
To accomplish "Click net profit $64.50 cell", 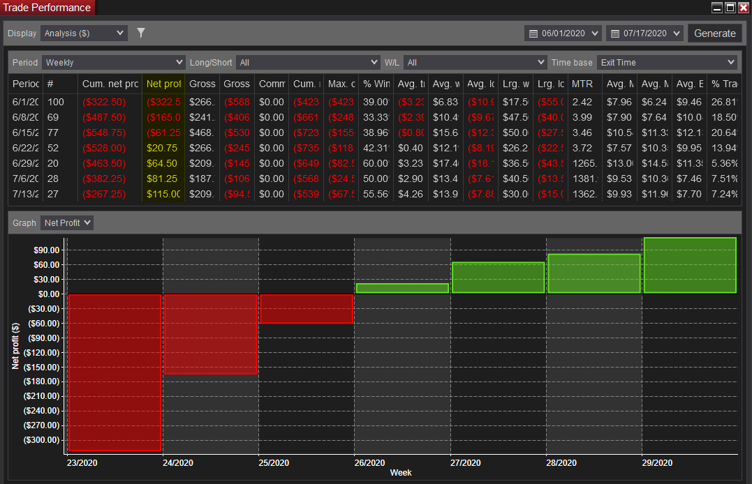I will tap(163, 163).
